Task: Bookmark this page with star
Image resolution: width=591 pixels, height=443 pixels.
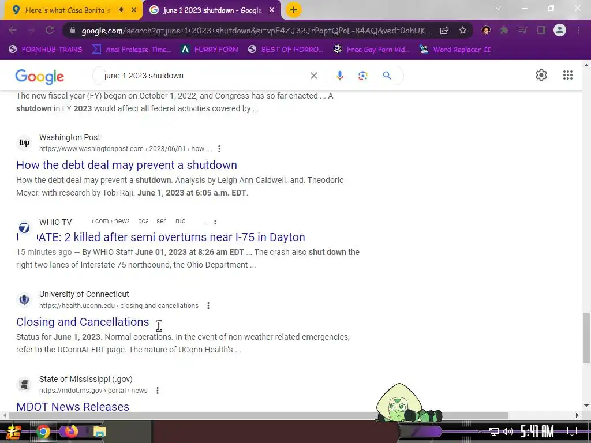Action: tap(463, 31)
